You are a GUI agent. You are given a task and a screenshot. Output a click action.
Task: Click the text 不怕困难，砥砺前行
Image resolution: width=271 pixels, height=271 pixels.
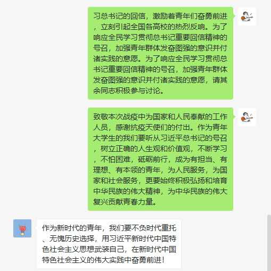(x=134, y=159)
